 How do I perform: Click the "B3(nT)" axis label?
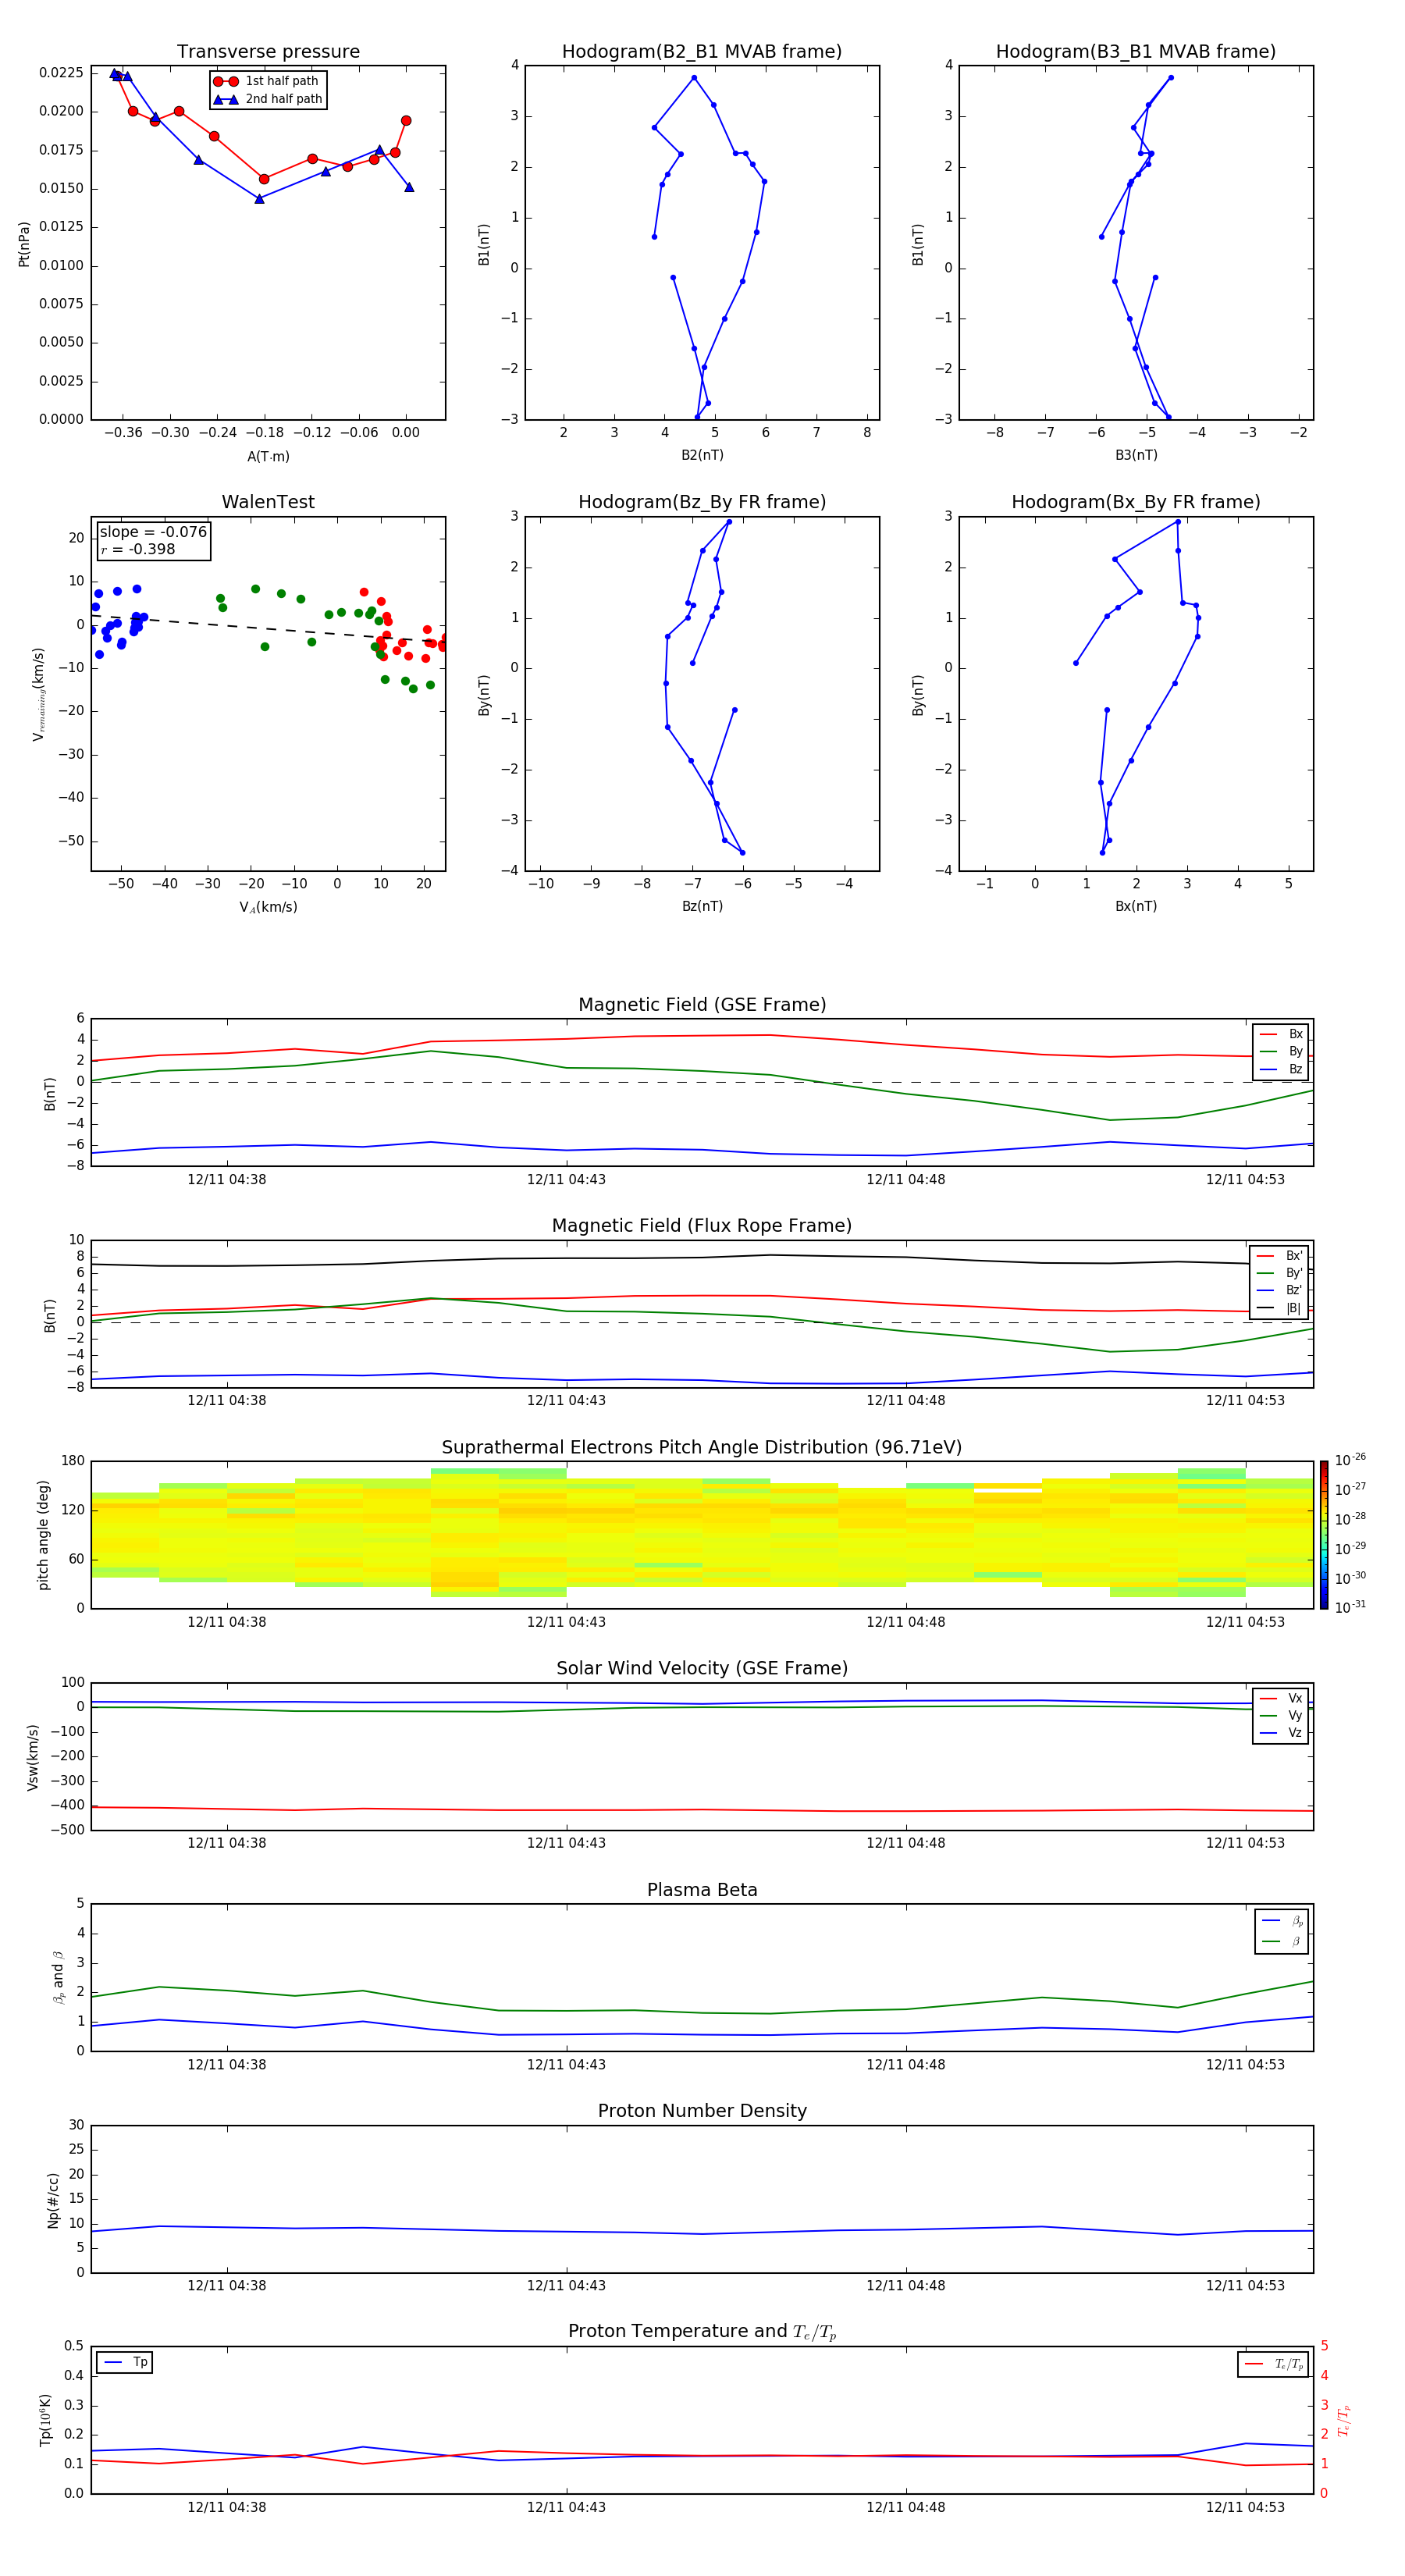tap(1136, 455)
